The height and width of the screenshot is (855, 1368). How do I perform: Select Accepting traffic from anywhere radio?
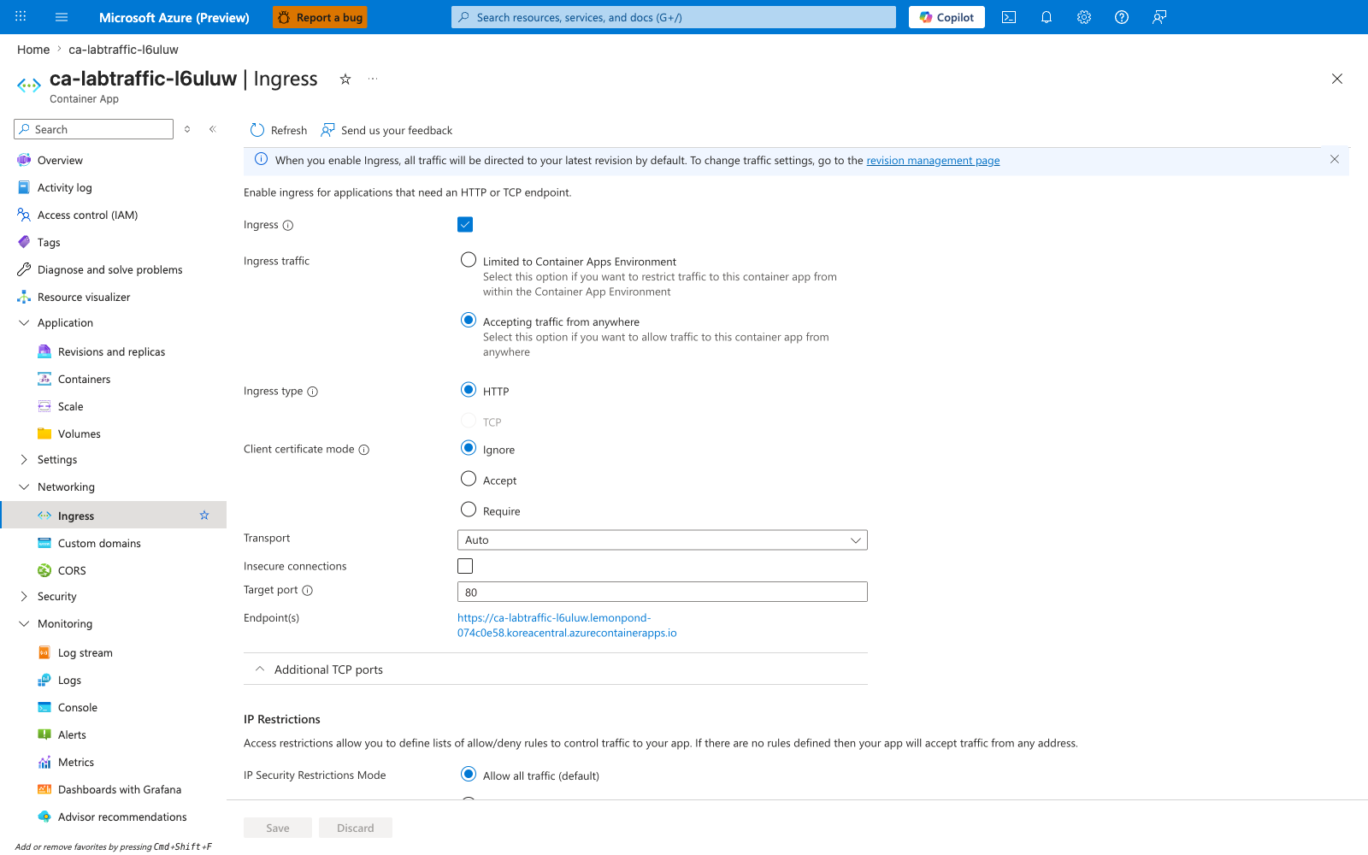point(469,320)
